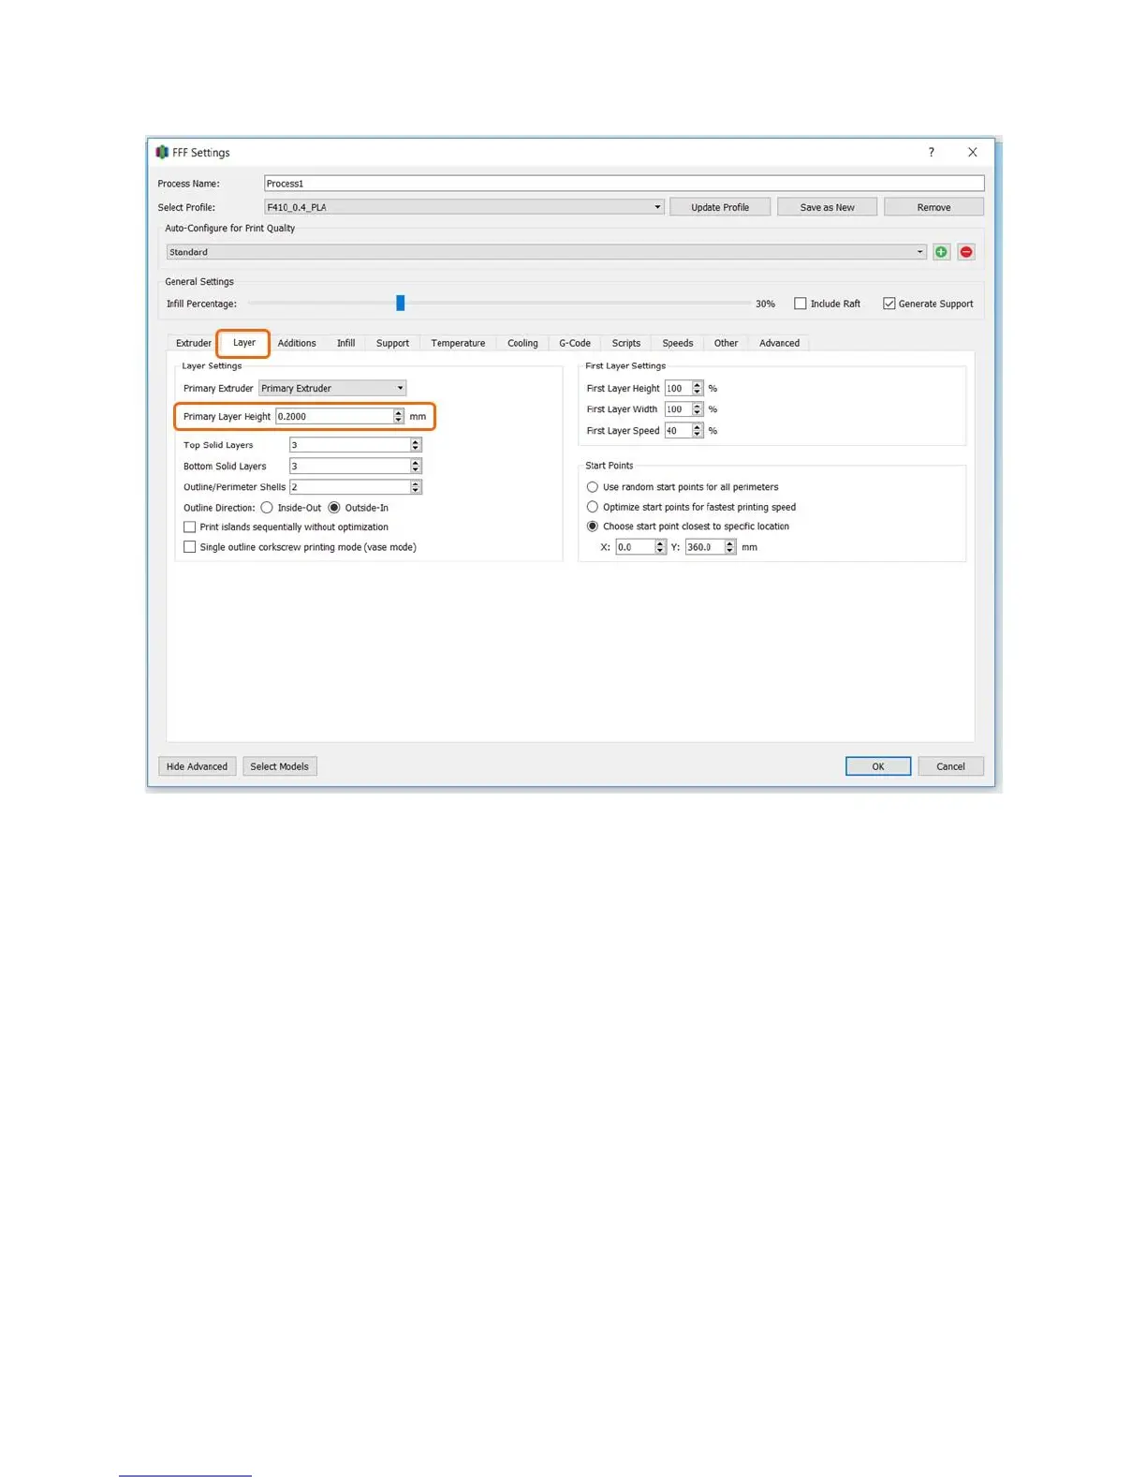Add a new print quality profile with the green plus

(941, 252)
